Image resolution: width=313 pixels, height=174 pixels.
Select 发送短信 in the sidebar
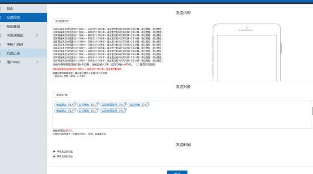tap(23, 17)
